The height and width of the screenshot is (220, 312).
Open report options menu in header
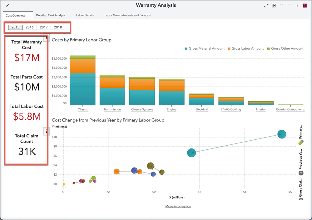[297, 6]
